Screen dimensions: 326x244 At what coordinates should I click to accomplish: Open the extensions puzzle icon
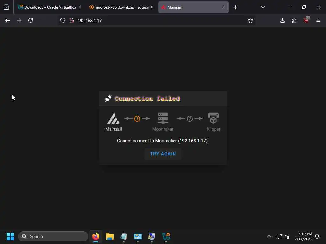(x=294, y=20)
